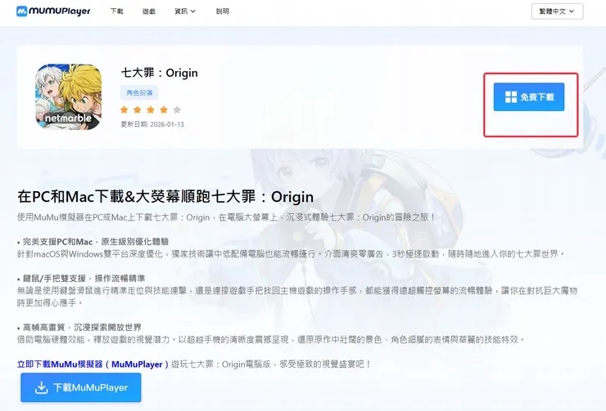Open the 遊戲 navigation menu item
This screenshot has width=606, height=411.
click(x=149, y=11)
